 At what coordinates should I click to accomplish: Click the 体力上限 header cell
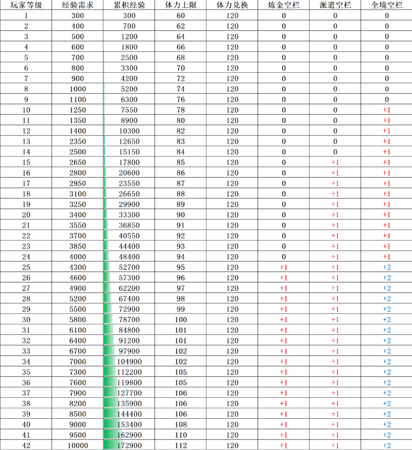181,5
